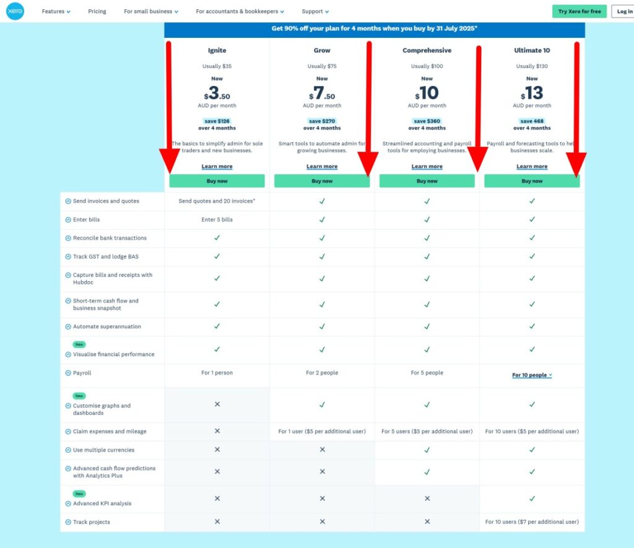The width and height of the screenshot is (634, 548).
Task: Click the 'Automate superannuation' chevron icon
Action: [68, 327]
